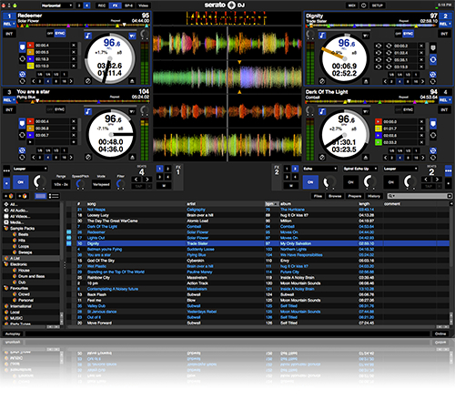Click auto loop icon on deck 1
Screen dimensions: 455x401
tap(22, 81)
